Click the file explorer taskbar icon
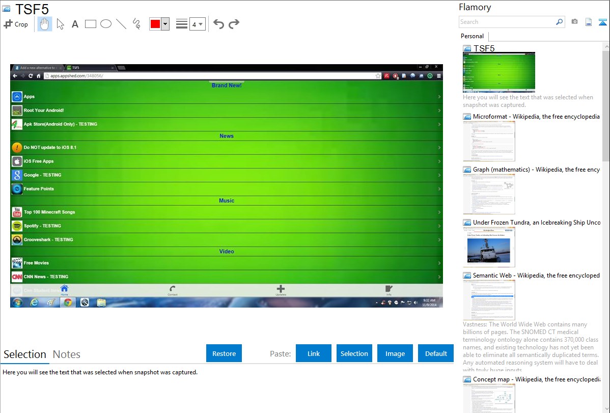Screen dimensions: 610x413 coord(101,302)
